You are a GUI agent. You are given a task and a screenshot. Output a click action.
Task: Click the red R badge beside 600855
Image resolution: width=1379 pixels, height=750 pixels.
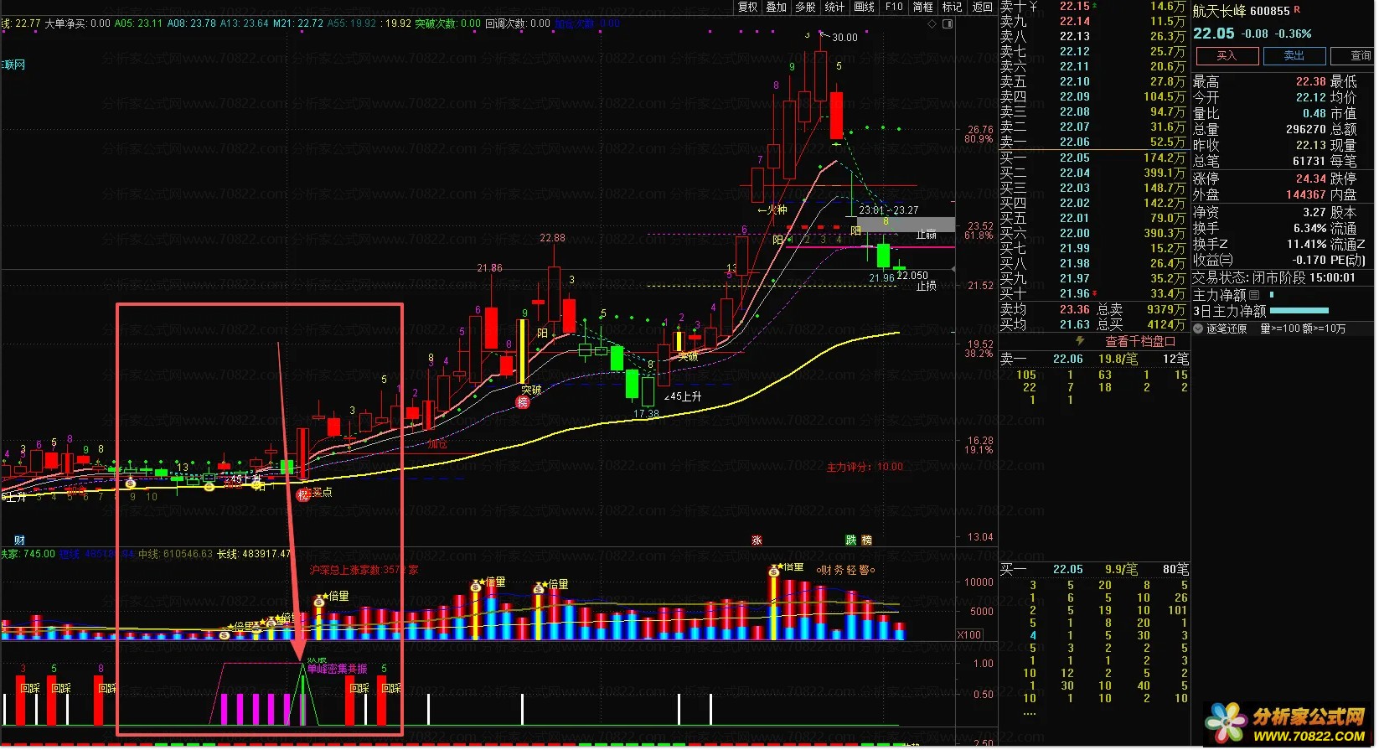click(x=1298, y=9)
